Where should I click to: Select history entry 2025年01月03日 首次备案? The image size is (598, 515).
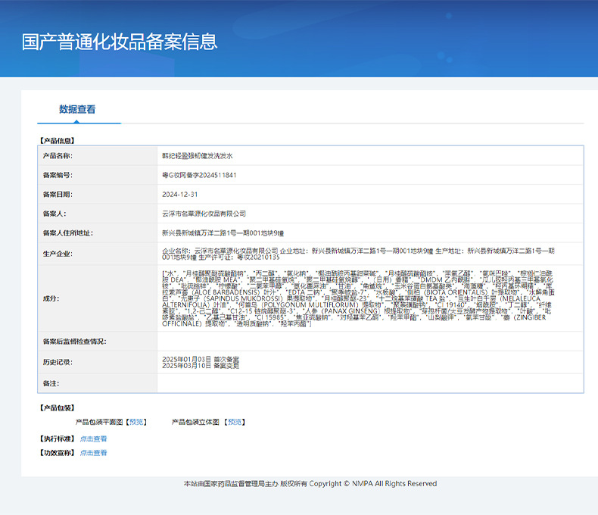click(201, 359)
